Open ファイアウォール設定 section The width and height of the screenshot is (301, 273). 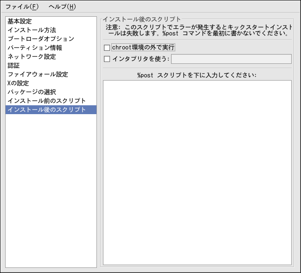tap(38, 75)
